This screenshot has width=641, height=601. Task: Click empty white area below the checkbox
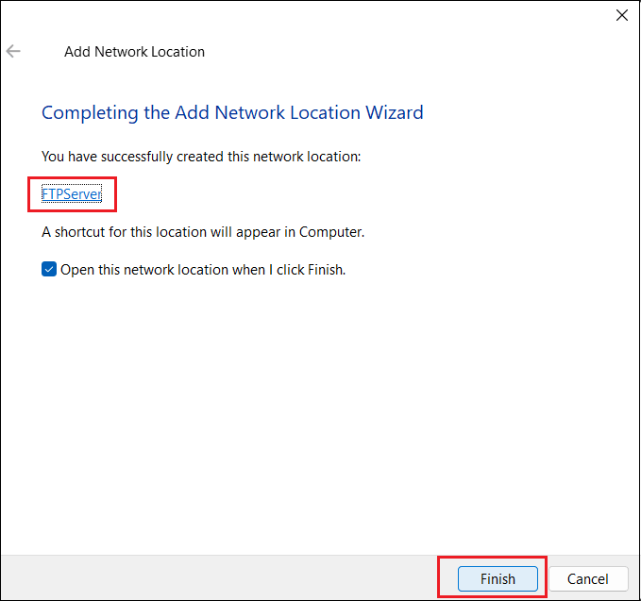(319, 409)
